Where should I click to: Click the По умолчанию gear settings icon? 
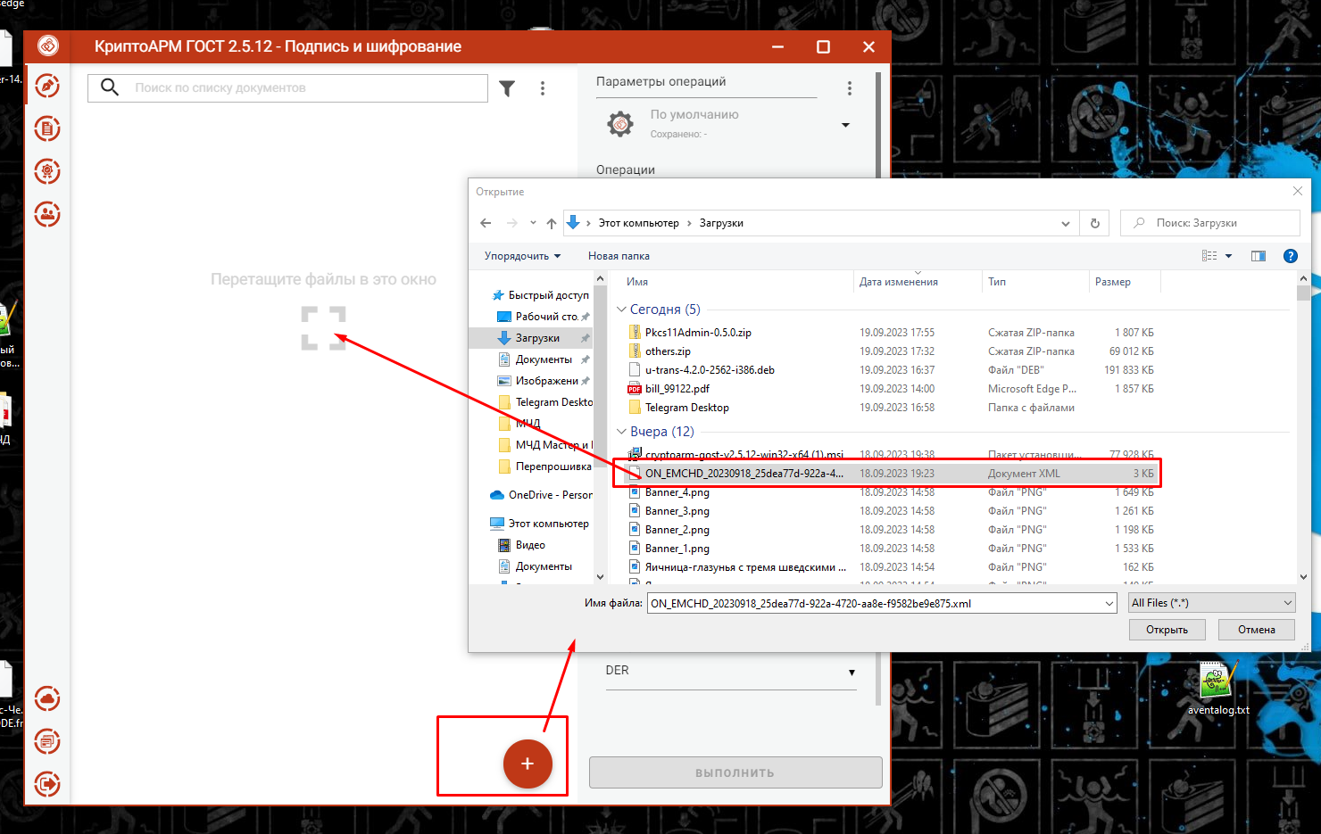tap(620, 123)
